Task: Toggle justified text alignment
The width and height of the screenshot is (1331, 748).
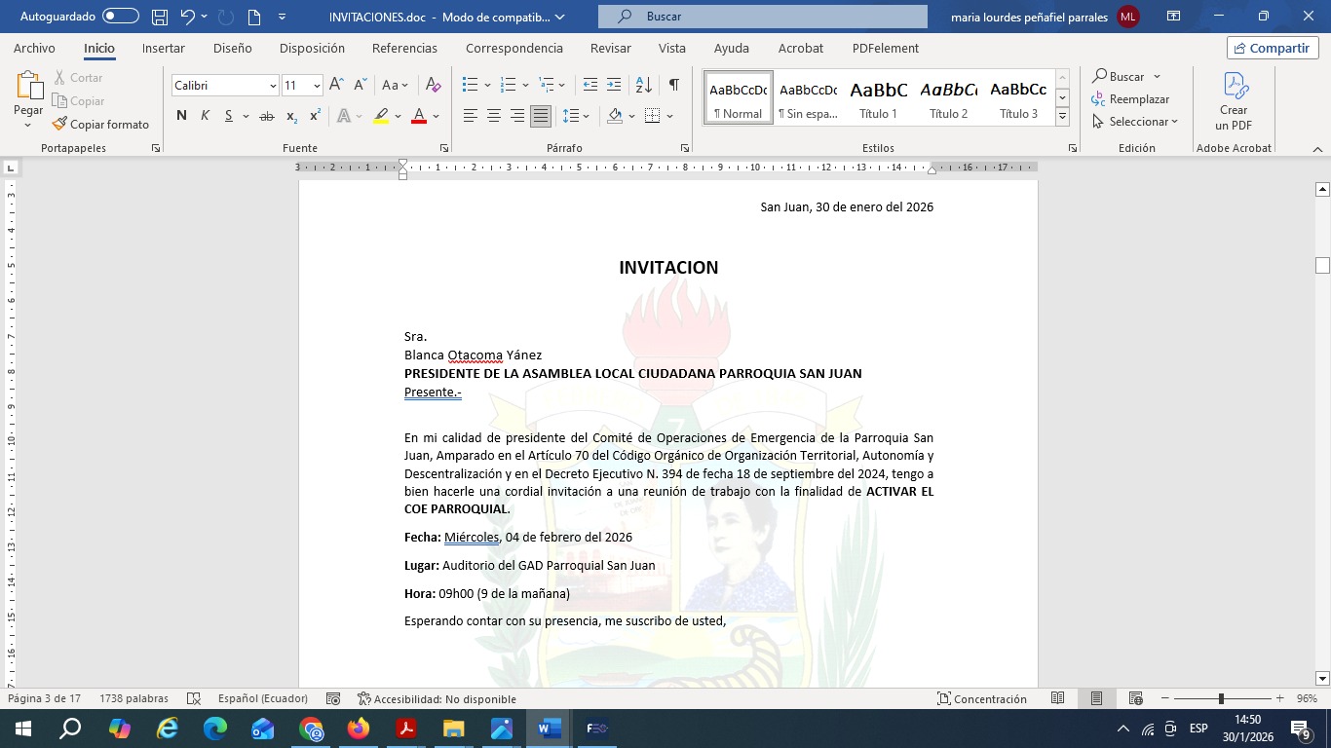Action: [541, 116]
